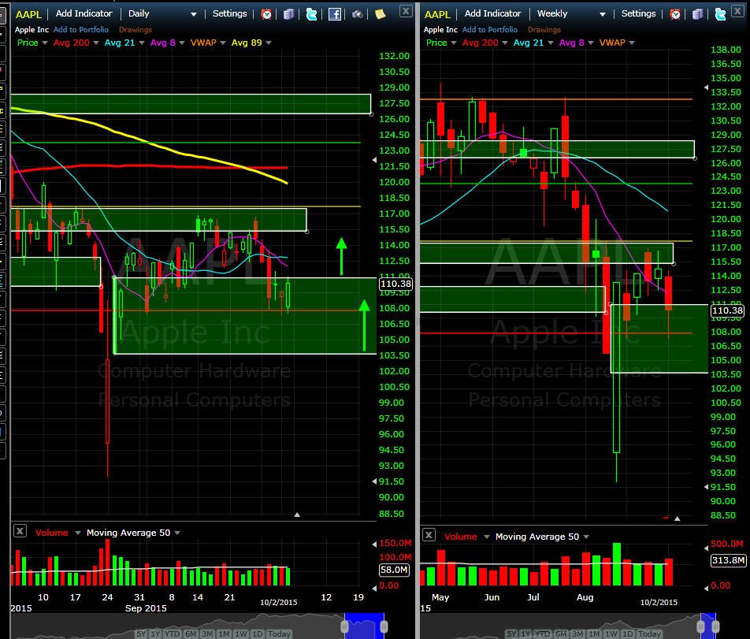Open Avg 89 indicator dropdown arrow
The height and width of the screenshot is (639, 750).
tap(269, 43)
